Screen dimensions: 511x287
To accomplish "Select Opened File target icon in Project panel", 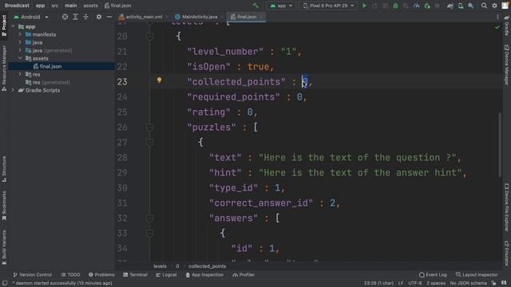I will point(65,17).
